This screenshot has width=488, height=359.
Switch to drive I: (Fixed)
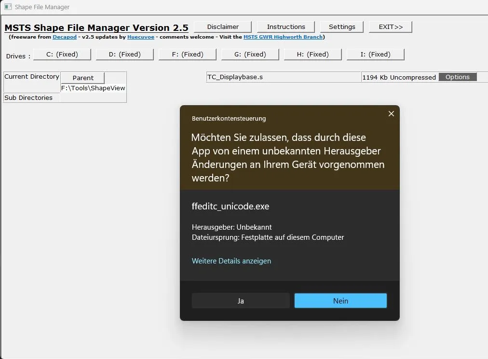point(375,54)
